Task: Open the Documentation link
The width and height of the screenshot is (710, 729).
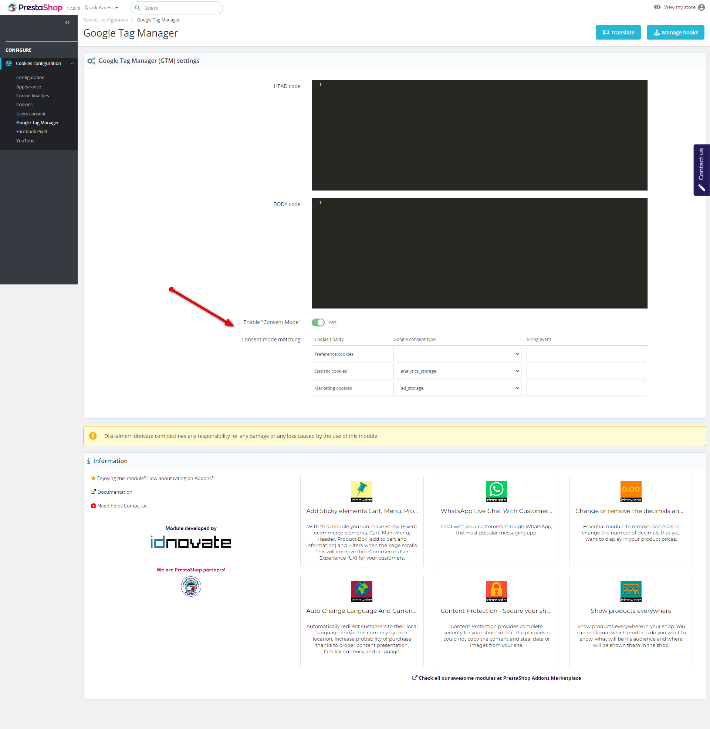Action: tap(115, 492)
